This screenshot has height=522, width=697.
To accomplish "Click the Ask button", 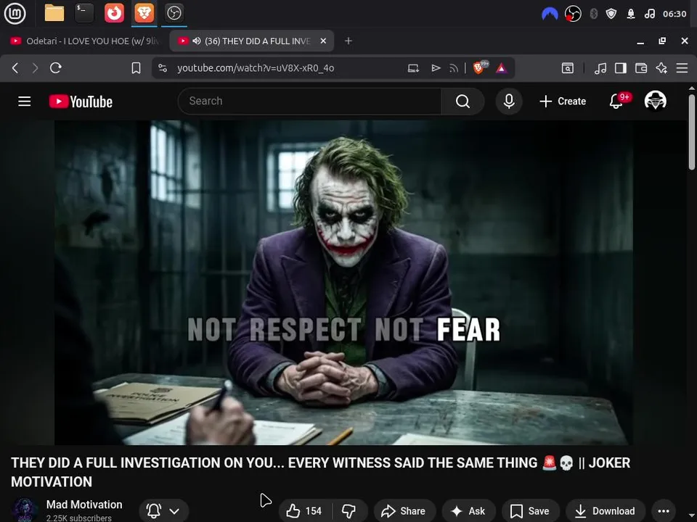I will 468,511.
